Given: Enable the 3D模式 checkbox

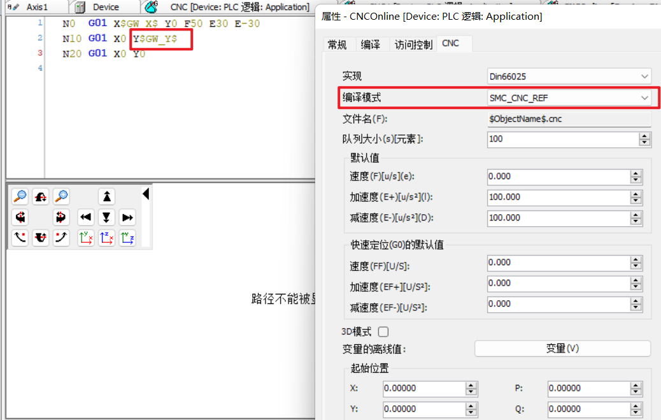Looking at the screenshot, I should [x=383, y=331].
